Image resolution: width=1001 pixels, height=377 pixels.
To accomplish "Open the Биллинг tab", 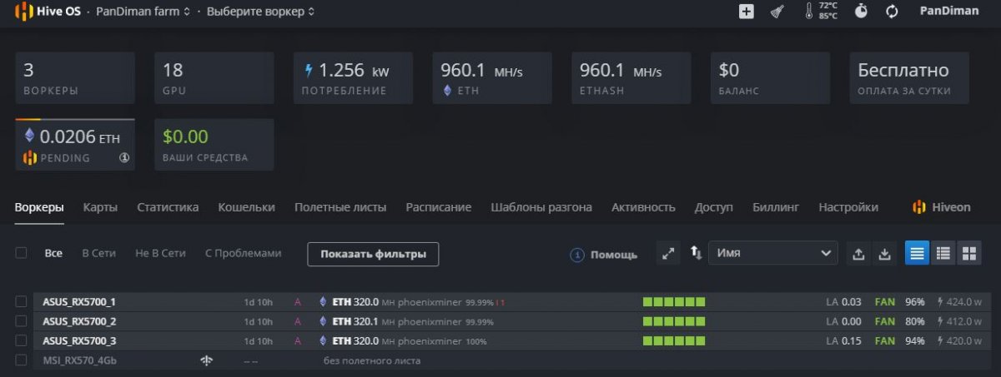I will (775, 207).
